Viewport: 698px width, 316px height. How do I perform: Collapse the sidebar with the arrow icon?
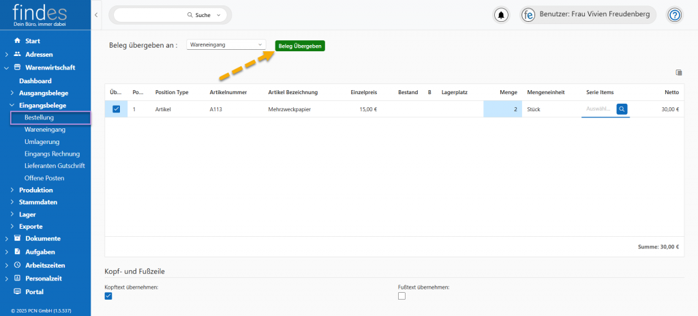pos(96,14)
